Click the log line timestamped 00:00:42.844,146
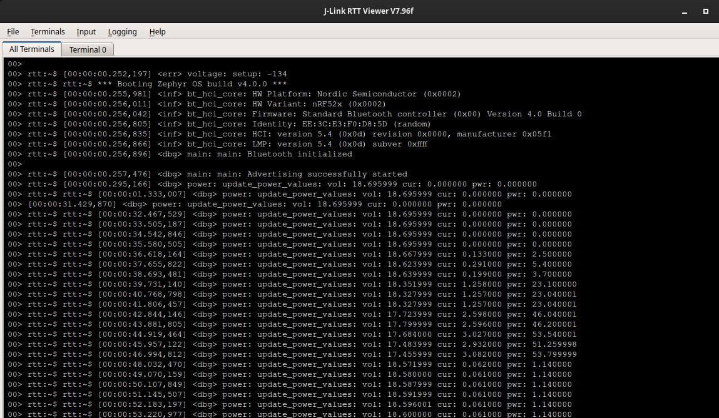This screenshot has height=418, width=719. point(292,314)
